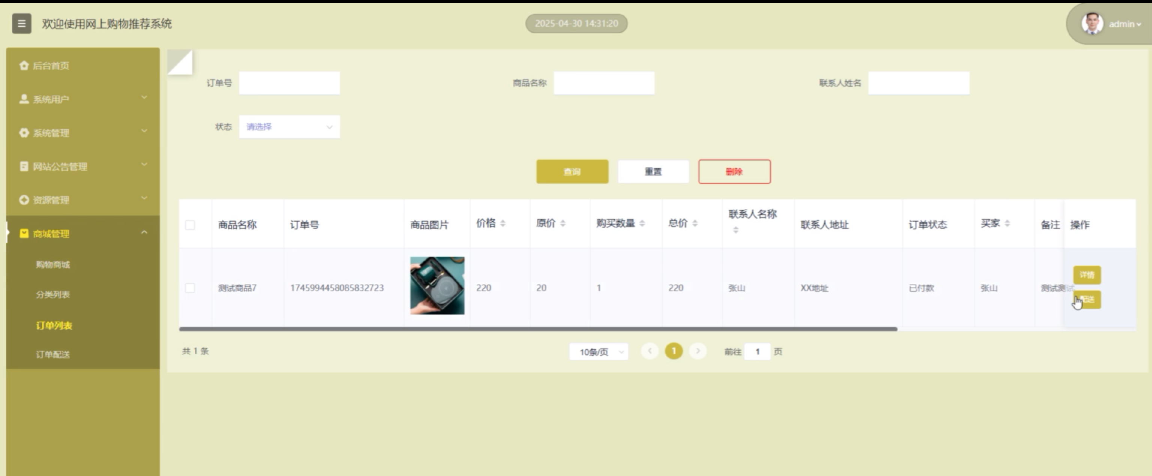Check the 测试商品7 order row checkbox
This screenshot has height=476, width=1152.
point(190,288)
